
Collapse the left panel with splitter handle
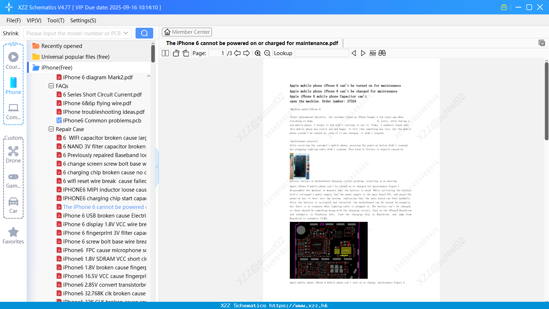coord(157,167)
